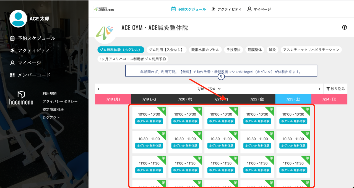354x188 pixels.
Task: Click the ACE GYM header logo
Action: point(104,9)
